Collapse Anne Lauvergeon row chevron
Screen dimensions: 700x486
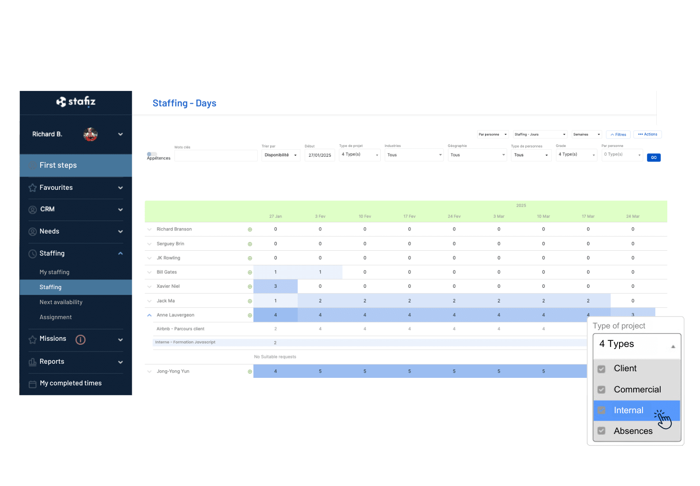click(x=149, y=315)
